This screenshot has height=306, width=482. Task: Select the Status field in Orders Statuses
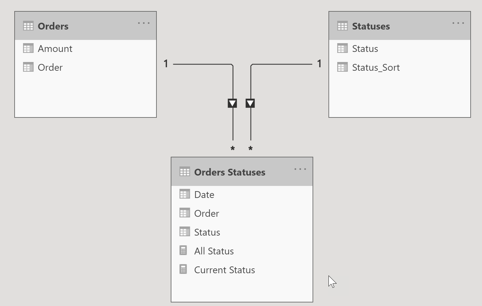click(x=207, y=232)
